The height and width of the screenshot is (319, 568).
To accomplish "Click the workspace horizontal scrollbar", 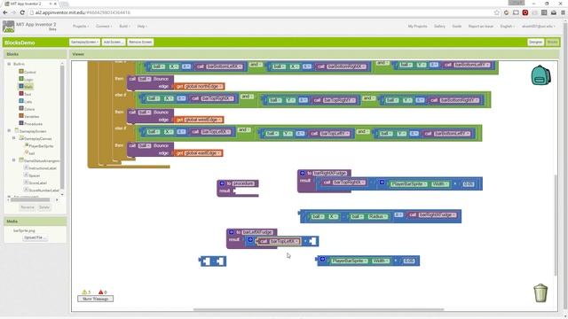I will 319,309.
